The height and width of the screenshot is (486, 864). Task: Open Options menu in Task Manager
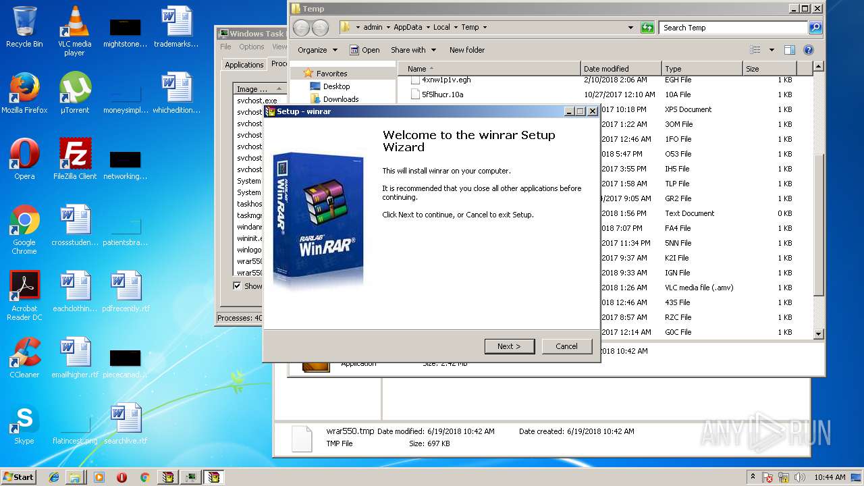click(251, 47)
